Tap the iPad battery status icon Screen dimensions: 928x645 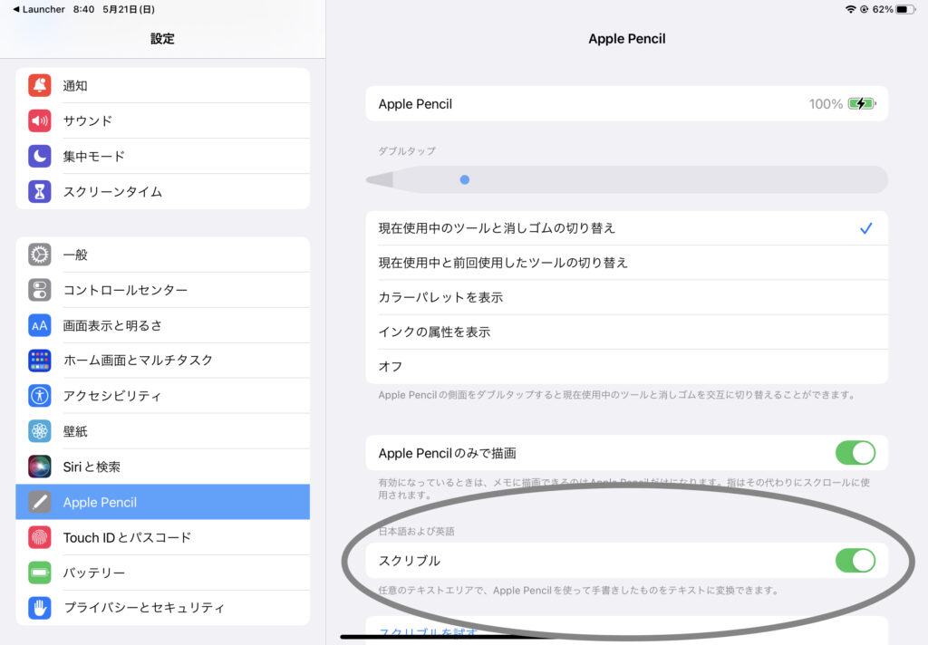click(x=905, y=9)
